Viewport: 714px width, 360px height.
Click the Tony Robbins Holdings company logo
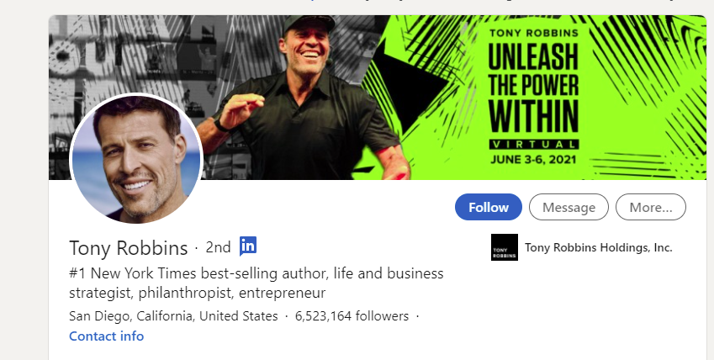coord(505,247)
